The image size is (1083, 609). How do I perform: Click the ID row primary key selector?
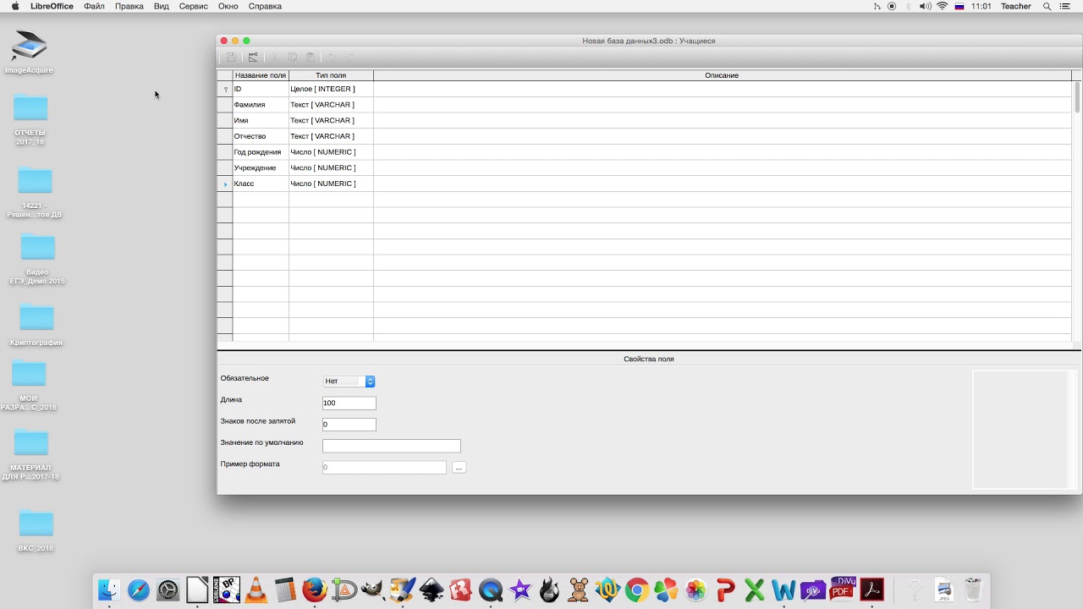pos(225,89)
